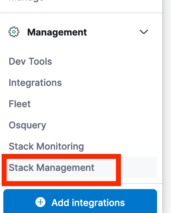This screenshot has height=213, width=171.
Task: Click the cut-off Manage link at the top
Action: 26,1
